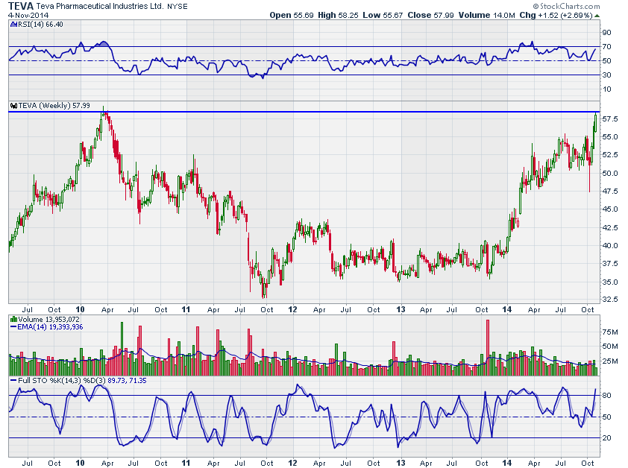This screenshot has height=468, width=628.
Task: Click the Stochastic 80 level axis label
Action: [606, 395]
